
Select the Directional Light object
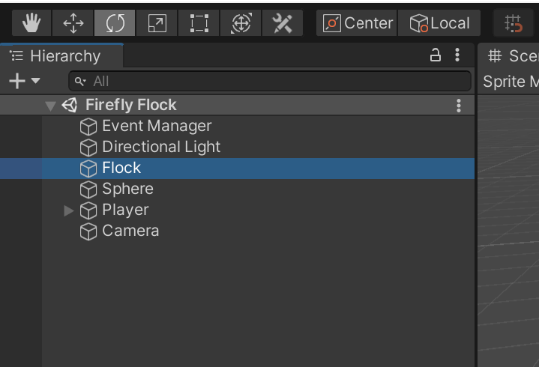(161, 148)
